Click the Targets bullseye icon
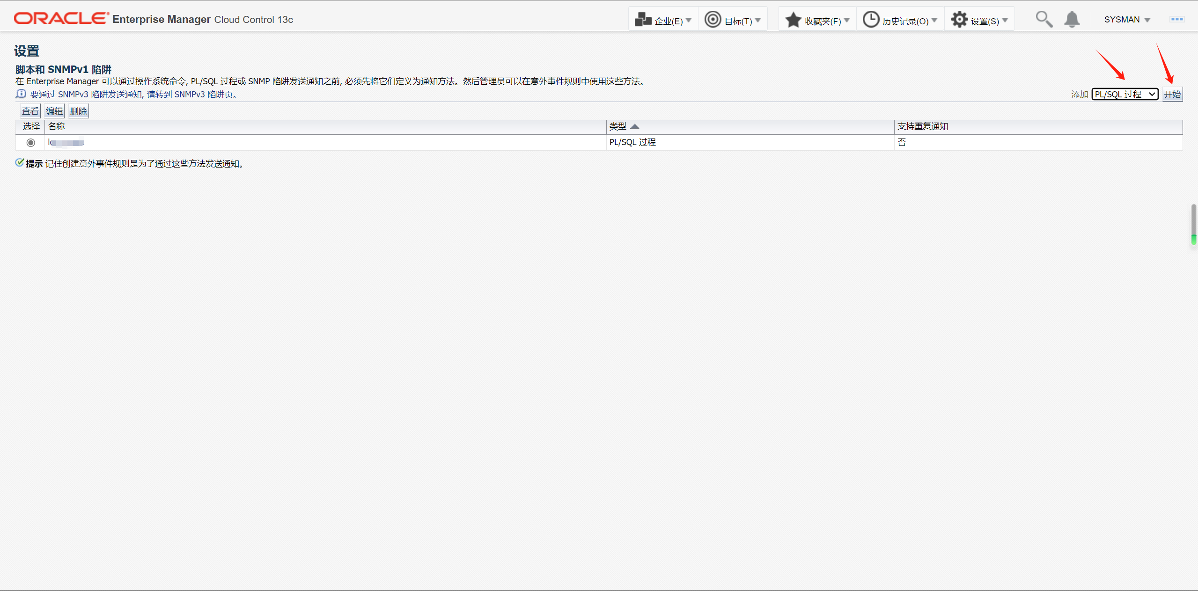The image size is (1198, 591). 713,20
